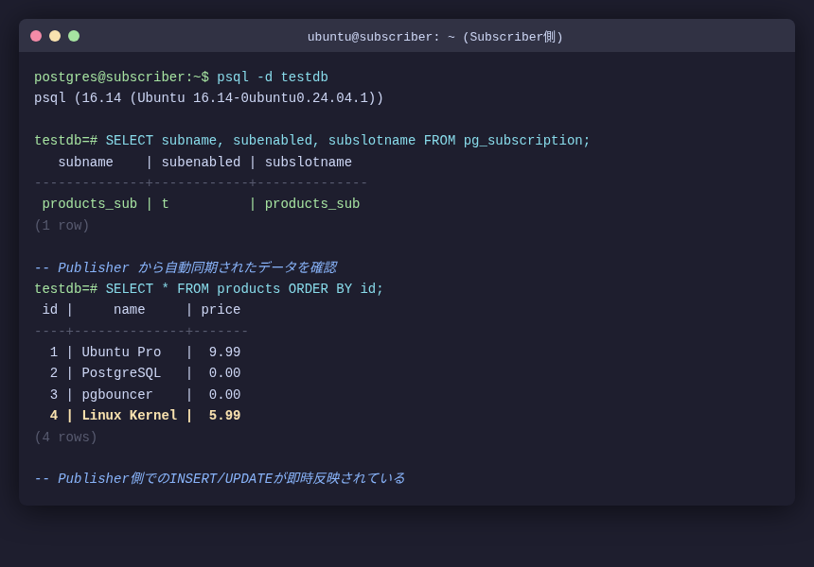Click the '9.99' price value
The height and width of the screenshot is (567, 814).
(224, 352)
